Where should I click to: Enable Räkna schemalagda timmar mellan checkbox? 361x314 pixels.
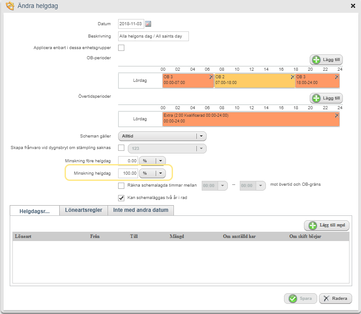121,186
